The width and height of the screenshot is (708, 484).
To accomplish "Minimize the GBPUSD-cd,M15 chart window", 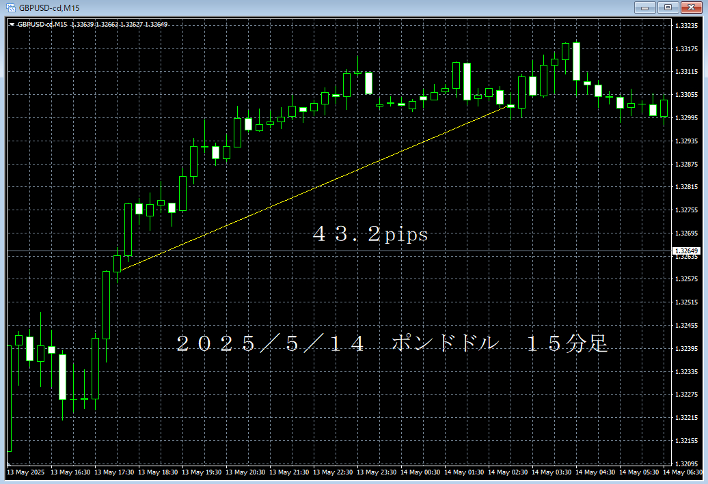I will pos(644,8).
